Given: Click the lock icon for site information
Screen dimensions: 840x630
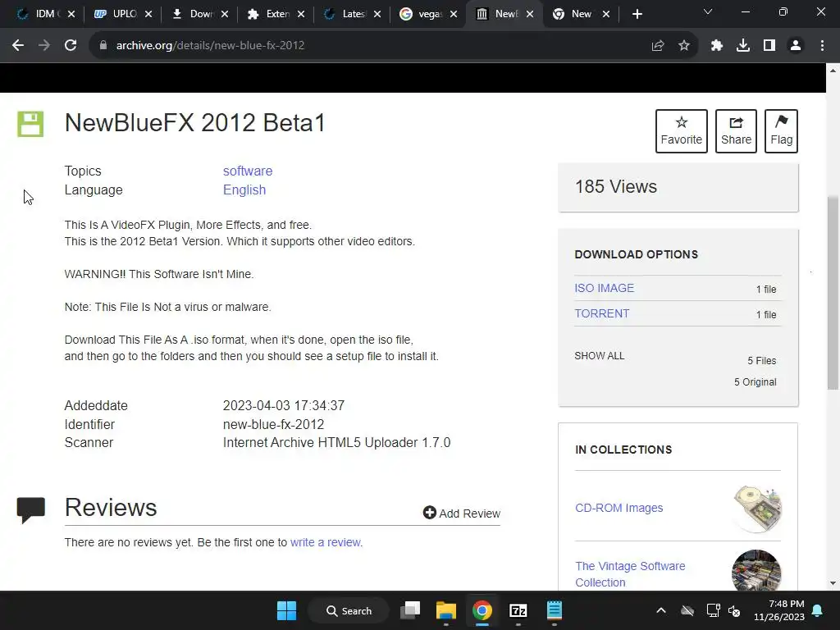Looking at the screenshot, I should [103, 46].
